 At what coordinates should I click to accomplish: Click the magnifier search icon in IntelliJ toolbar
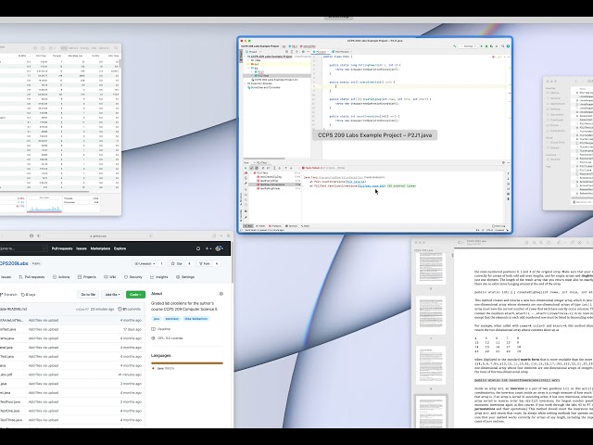[x=502, y=46]
